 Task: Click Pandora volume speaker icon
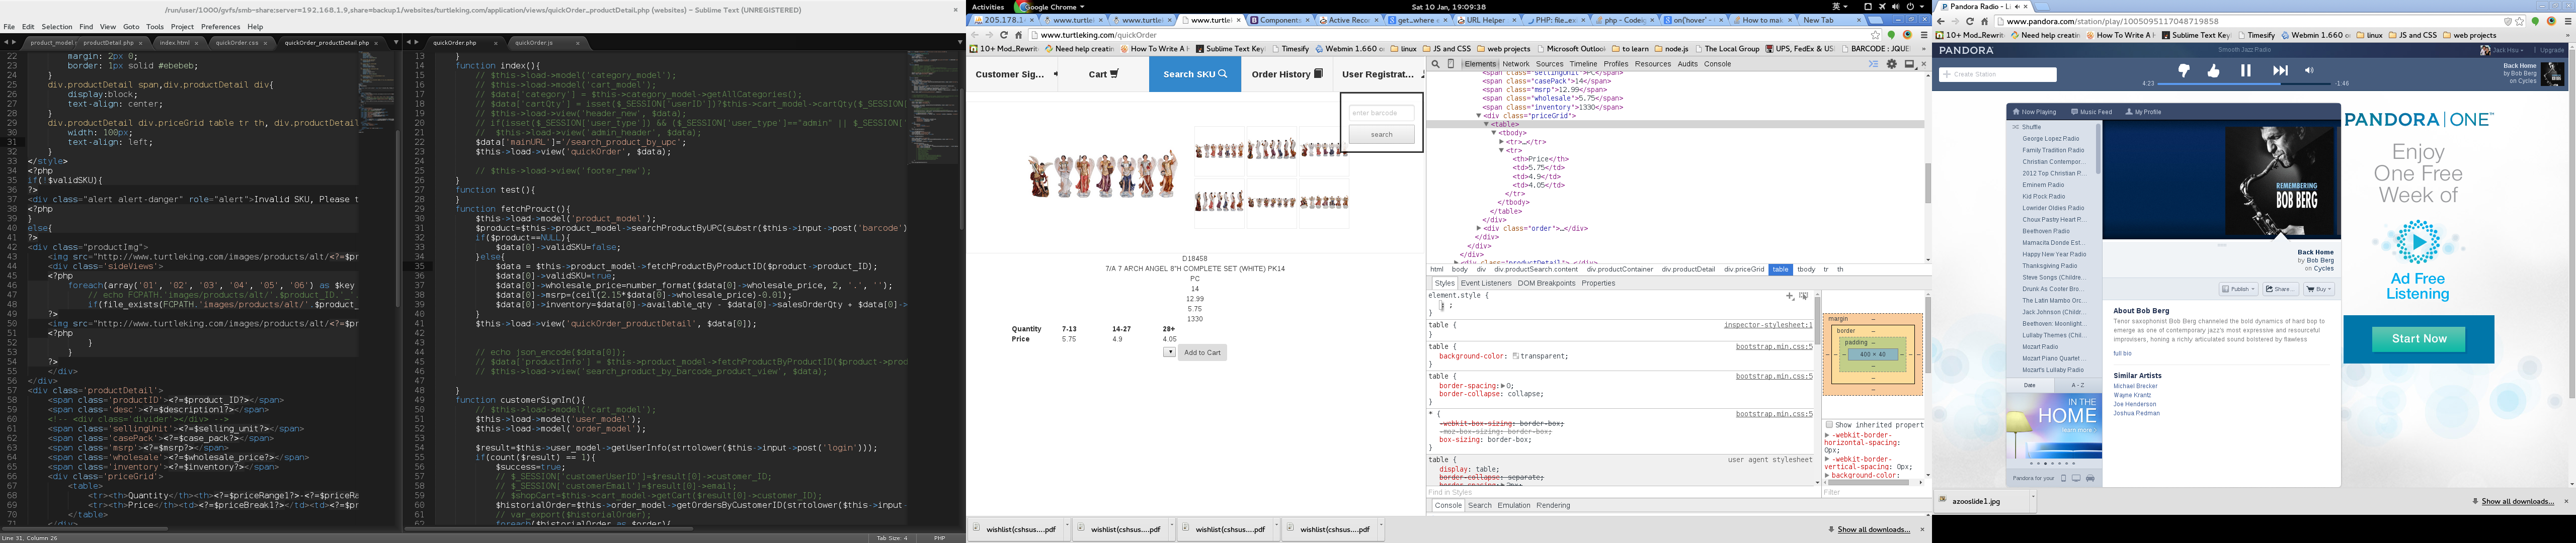pyautogui.click(x=2309, y=71)
